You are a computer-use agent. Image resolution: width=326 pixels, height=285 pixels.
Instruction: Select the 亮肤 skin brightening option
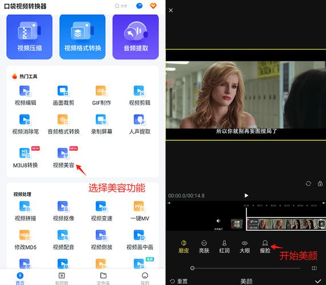(x=204, y=247)
